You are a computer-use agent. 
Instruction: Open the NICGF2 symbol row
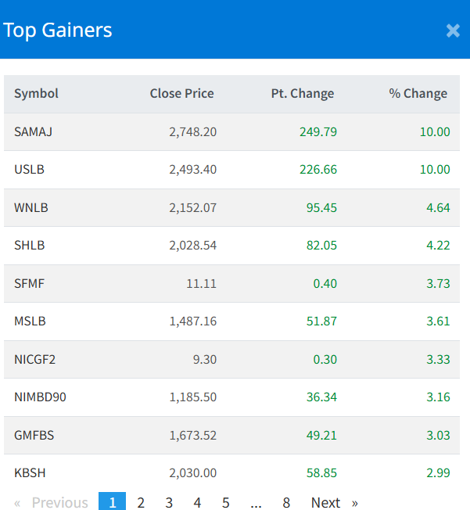(35, 359)
